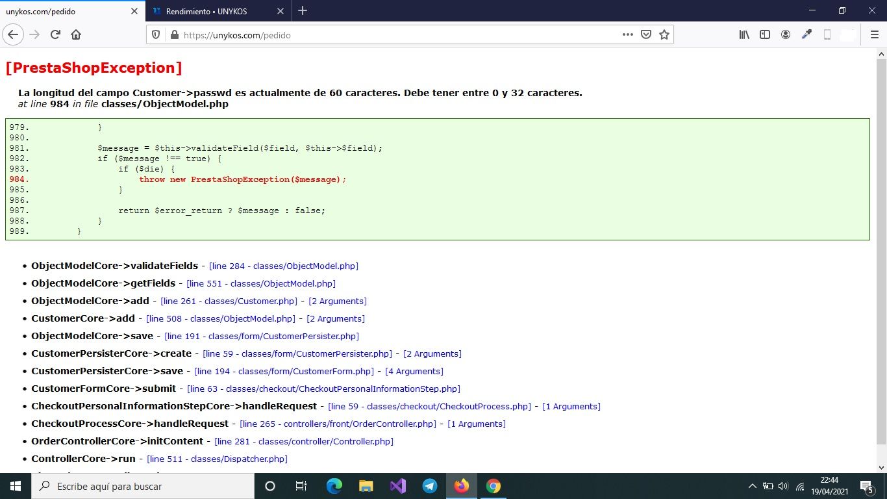Open line 508 ObjectModel.php for CustomerCore->add

[221, 318]
